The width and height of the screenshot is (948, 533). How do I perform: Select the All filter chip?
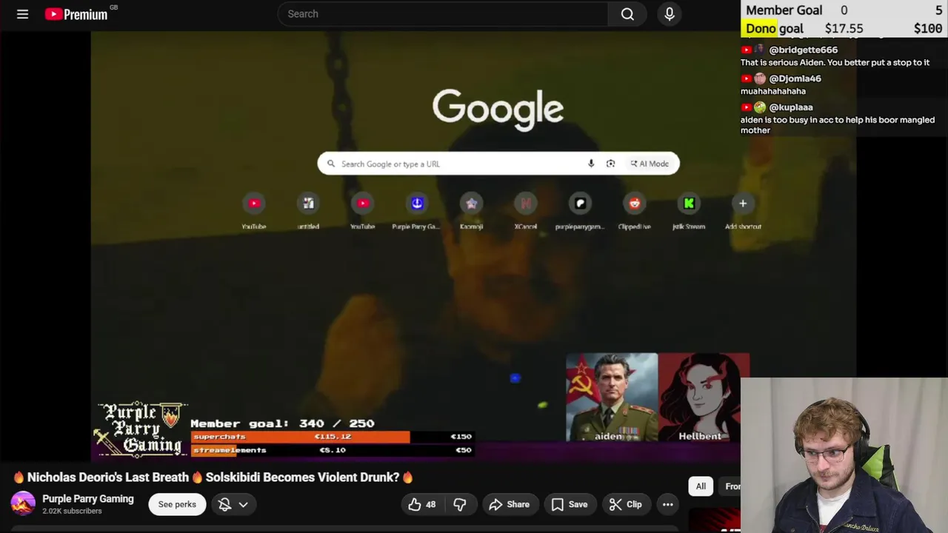pyautogui.click(x=701, y=486)
